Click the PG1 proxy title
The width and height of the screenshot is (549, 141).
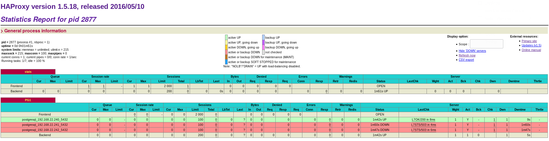[x=28, y=100]
